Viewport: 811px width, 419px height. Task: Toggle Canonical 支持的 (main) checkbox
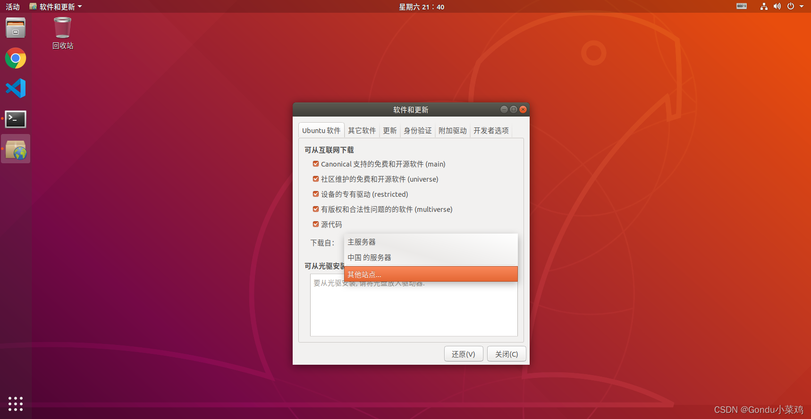[x=316, y=164]
